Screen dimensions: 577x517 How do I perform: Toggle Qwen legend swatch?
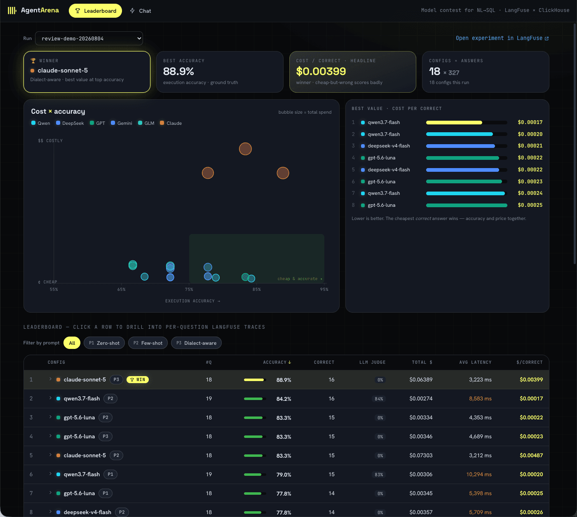(33, 123)
